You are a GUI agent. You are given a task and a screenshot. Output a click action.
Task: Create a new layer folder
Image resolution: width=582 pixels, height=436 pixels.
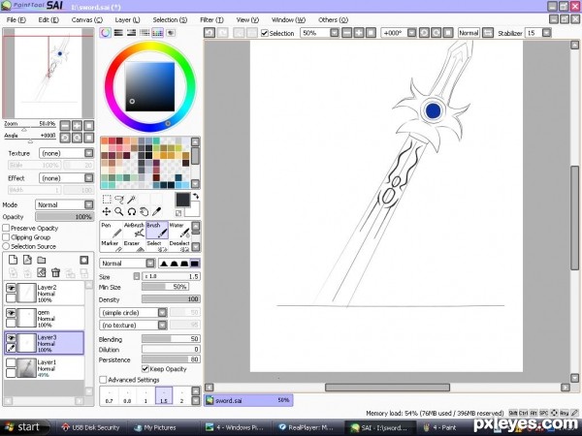42,260
